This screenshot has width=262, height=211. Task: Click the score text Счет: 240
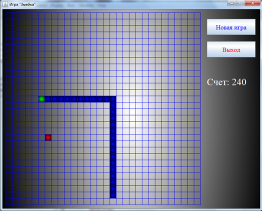[x=226, y=82]
